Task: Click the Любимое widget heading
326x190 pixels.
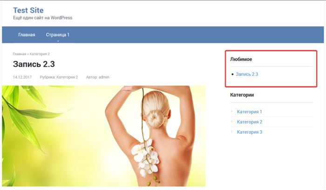Action: click(x=241, y=59)
